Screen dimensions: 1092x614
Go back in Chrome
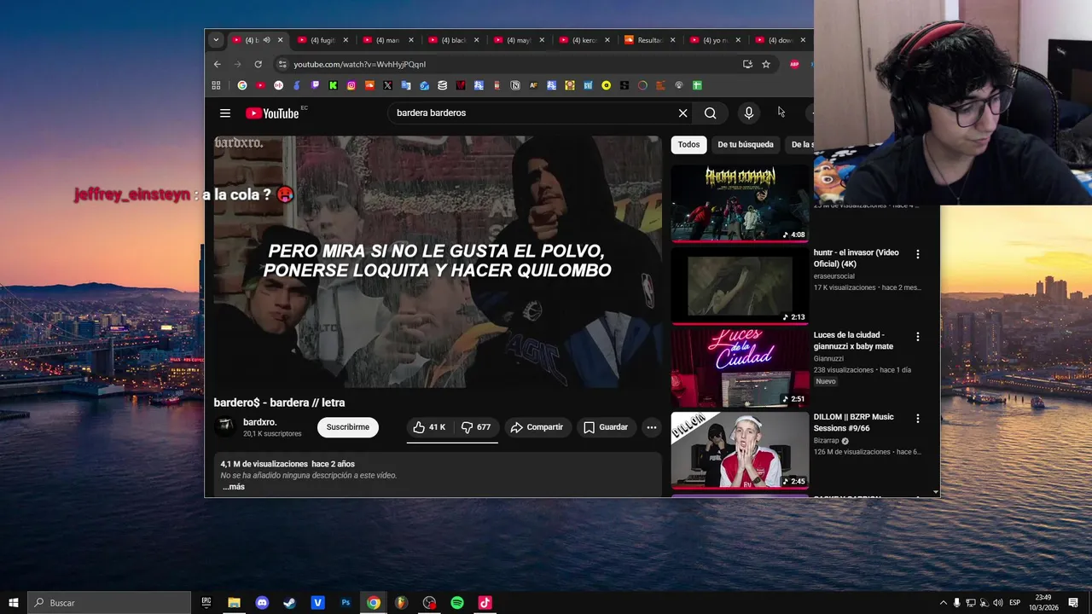[x=218, y=64]
